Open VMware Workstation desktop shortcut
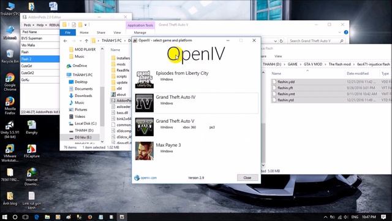 [x=10, y=153]
